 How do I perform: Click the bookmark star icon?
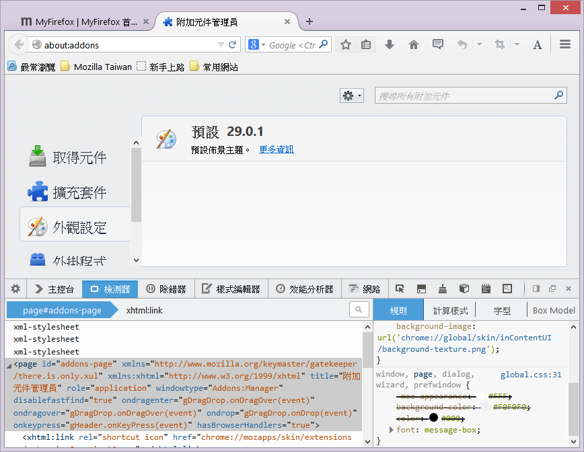pos(346,45)
